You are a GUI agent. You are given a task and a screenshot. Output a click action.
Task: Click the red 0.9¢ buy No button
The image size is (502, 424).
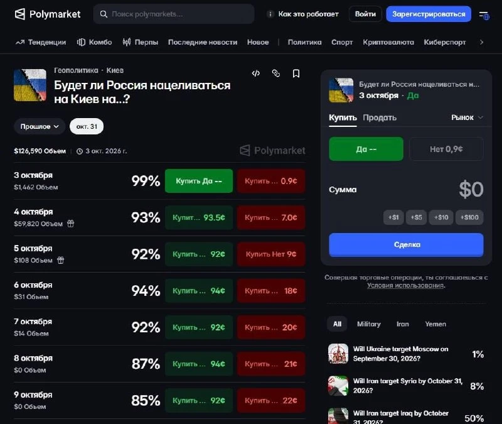(271, 181)
